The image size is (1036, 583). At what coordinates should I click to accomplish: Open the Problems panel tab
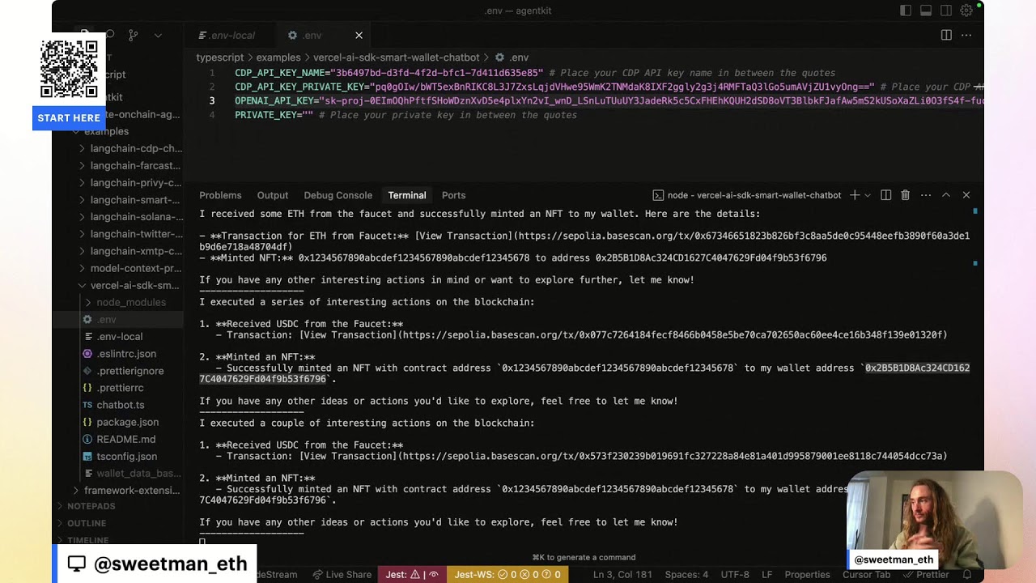pos(220,195)
